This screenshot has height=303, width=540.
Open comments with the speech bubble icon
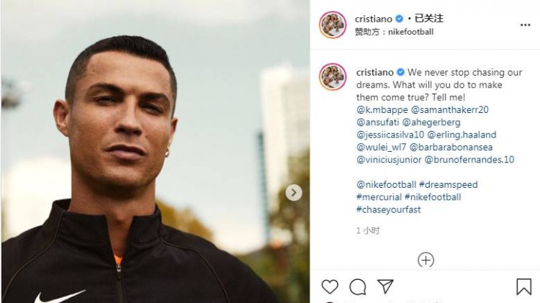357,286
